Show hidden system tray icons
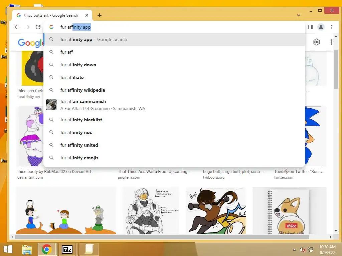Screen dimensions: 342x256 coord(295,250)
